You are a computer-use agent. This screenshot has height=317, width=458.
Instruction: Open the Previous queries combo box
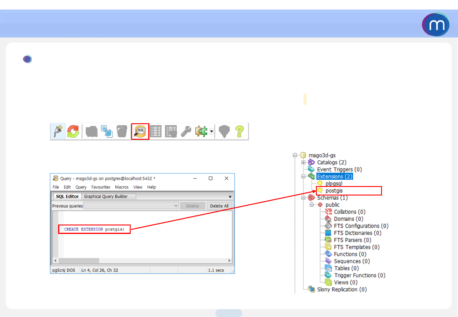click(x=131, y=206)
